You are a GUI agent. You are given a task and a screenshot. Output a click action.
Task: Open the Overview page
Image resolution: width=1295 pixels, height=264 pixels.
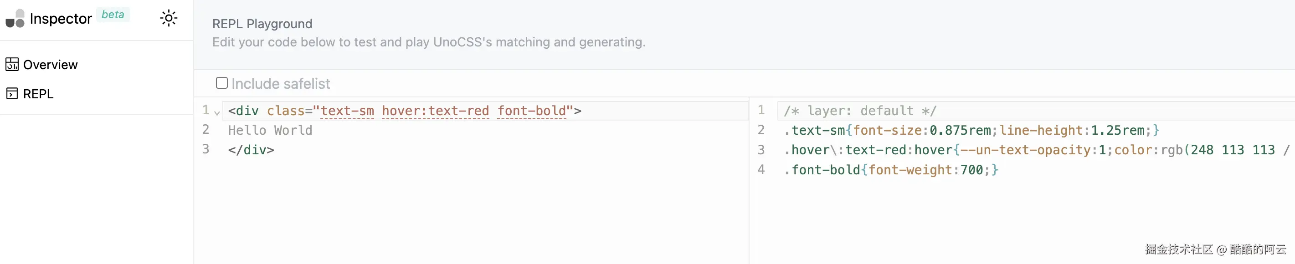click(50, 65)
